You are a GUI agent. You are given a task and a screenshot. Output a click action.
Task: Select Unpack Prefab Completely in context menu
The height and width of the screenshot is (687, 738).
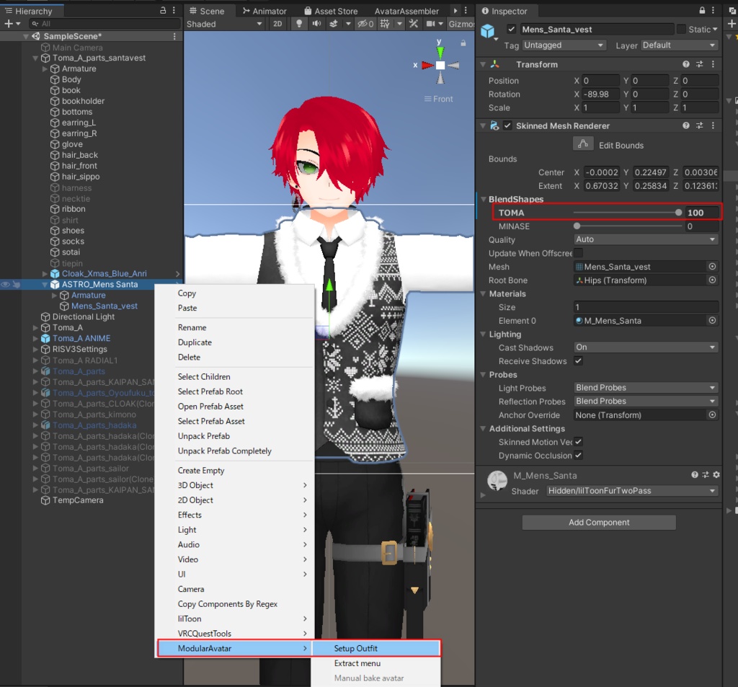(224, 451)
